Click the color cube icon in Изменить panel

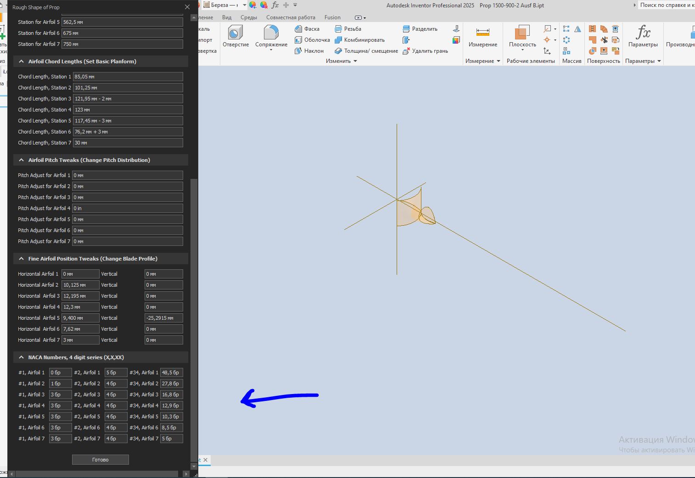[456, 40]
